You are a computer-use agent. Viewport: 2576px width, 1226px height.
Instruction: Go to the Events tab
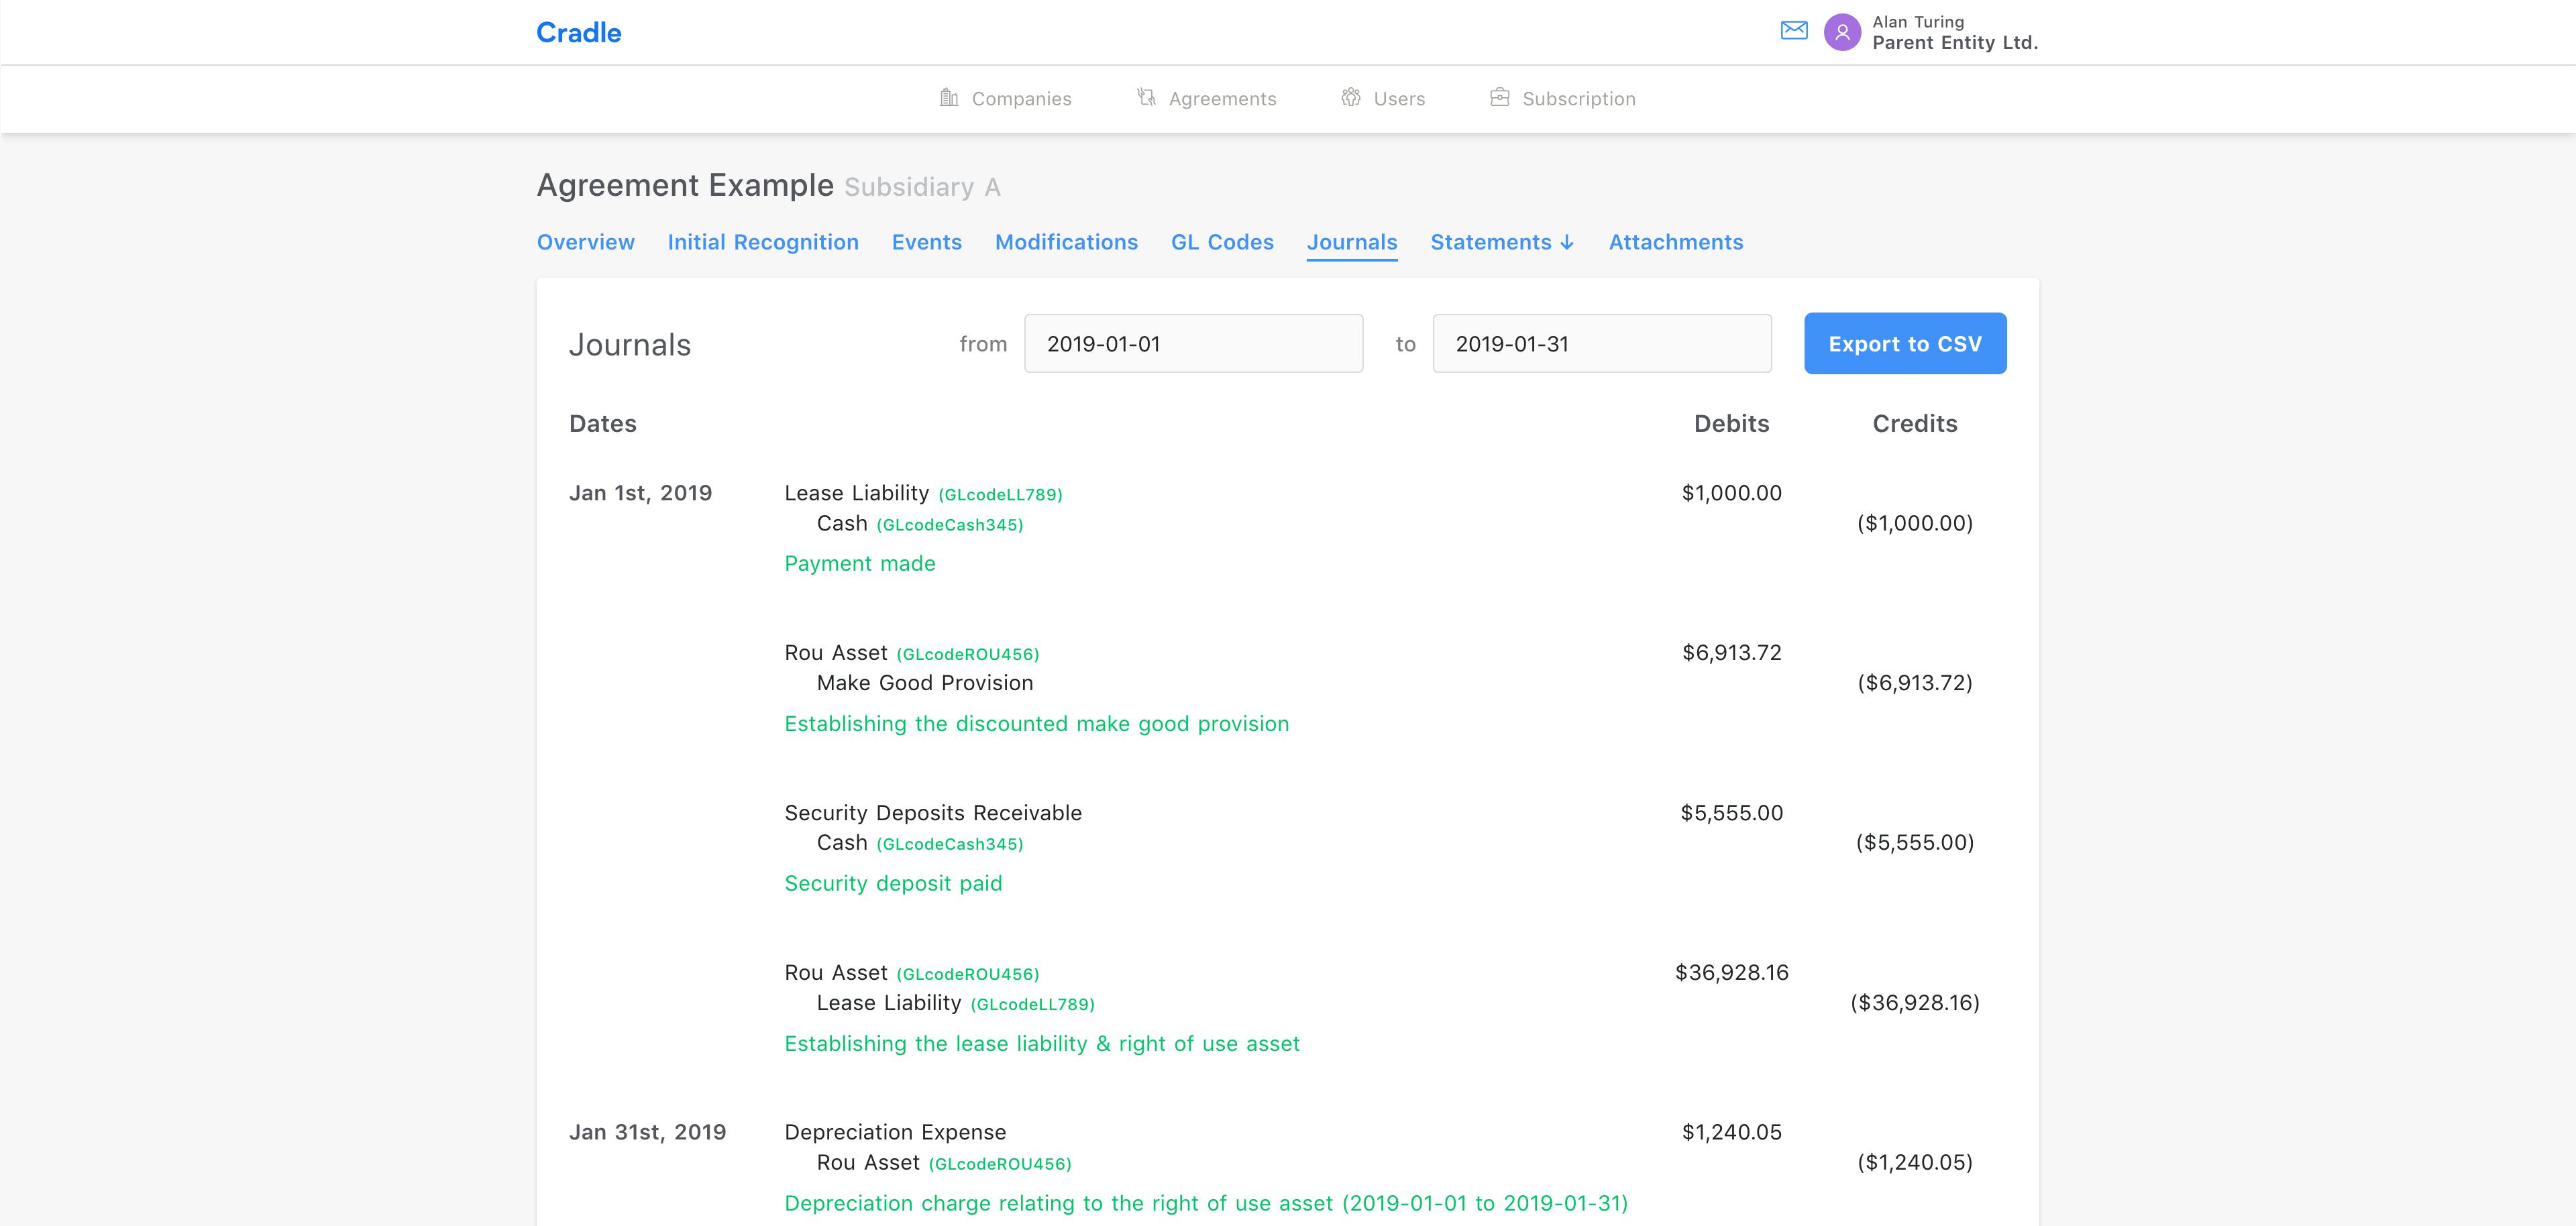pos(927,242)
